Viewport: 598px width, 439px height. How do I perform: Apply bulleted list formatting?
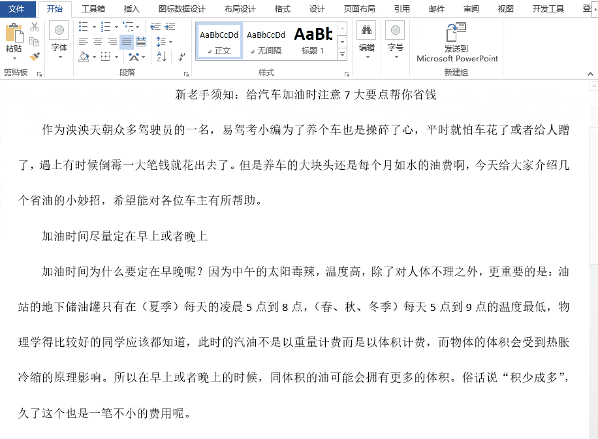[x=84, y=26]
